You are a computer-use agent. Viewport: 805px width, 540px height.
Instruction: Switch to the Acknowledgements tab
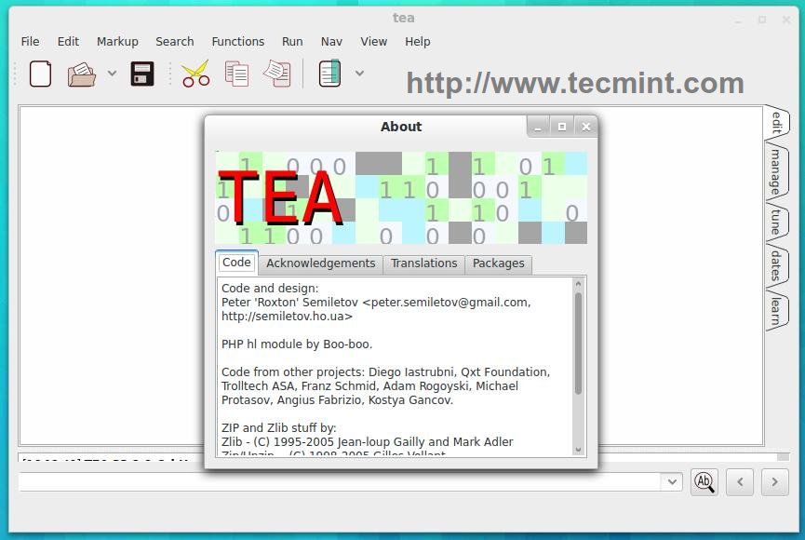[x=320, y=263]
